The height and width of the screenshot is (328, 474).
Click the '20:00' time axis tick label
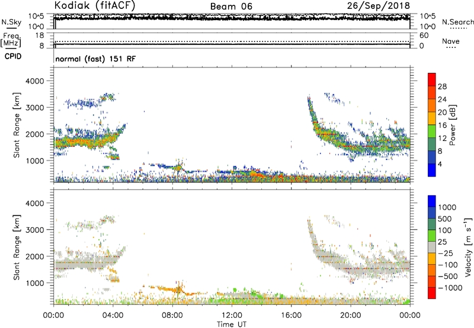(x=350, y=316)
